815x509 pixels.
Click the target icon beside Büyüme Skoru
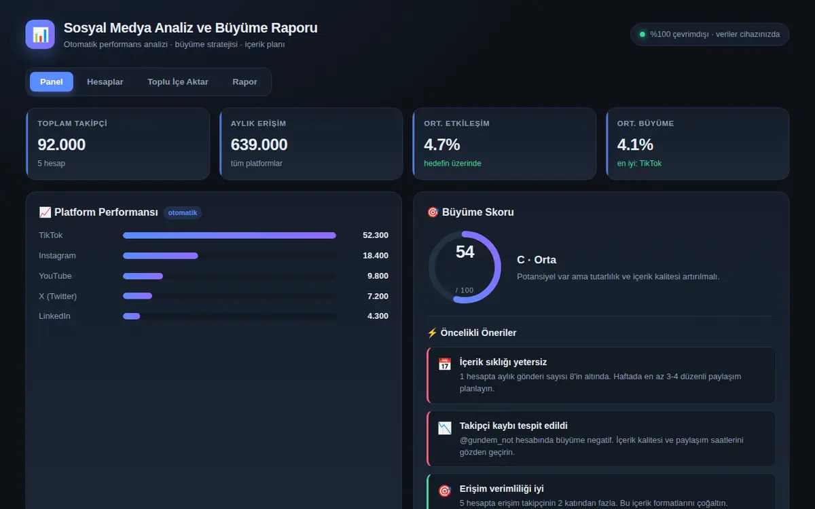[x=433, y=212]
